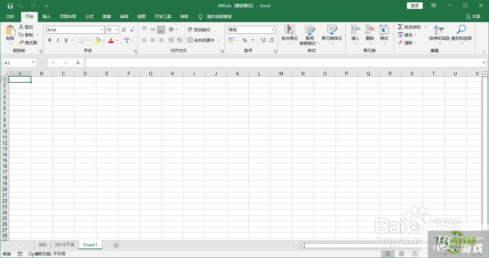Expand the formula bar
The width and height of the screenshot is (489, 258).
[x=485, y=63]
